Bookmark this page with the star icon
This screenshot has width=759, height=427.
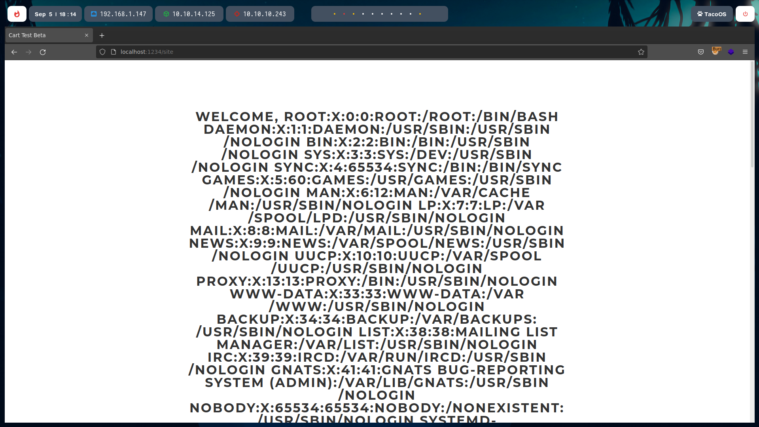pyautogui.click(x=641, y=52)
